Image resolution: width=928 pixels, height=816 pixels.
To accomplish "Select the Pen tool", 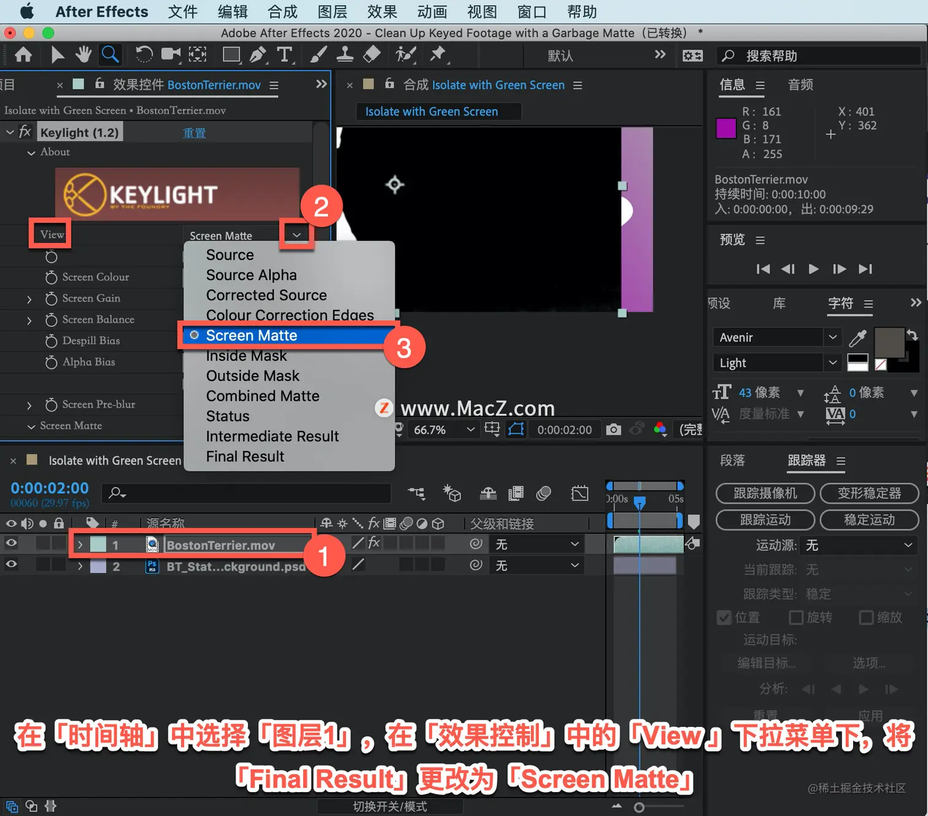I will coord(258,55).
